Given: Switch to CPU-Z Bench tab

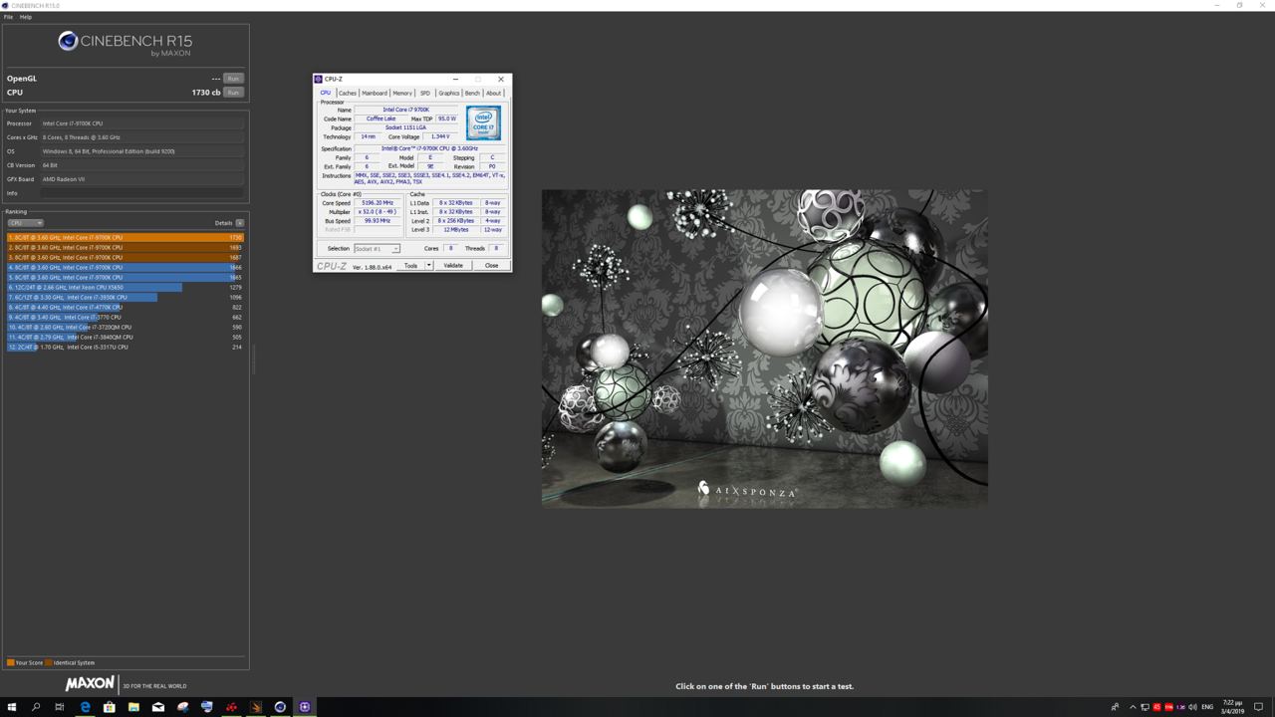Looking at the screenshot, I should click(x=472, y=93).
